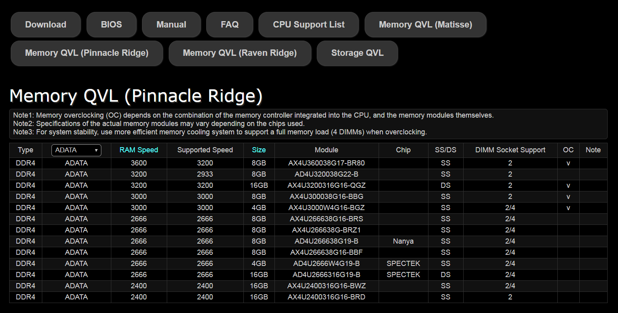The height and width of the screenshot is (313, 618).
Task: Click the OC column header
Action: point(568,150)
